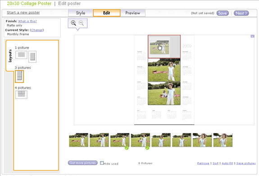Switch to the Edit tab
This screenshot has height=176, width=259.
[107, 13]
